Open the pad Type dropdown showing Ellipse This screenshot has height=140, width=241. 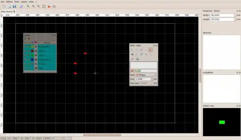146,75
